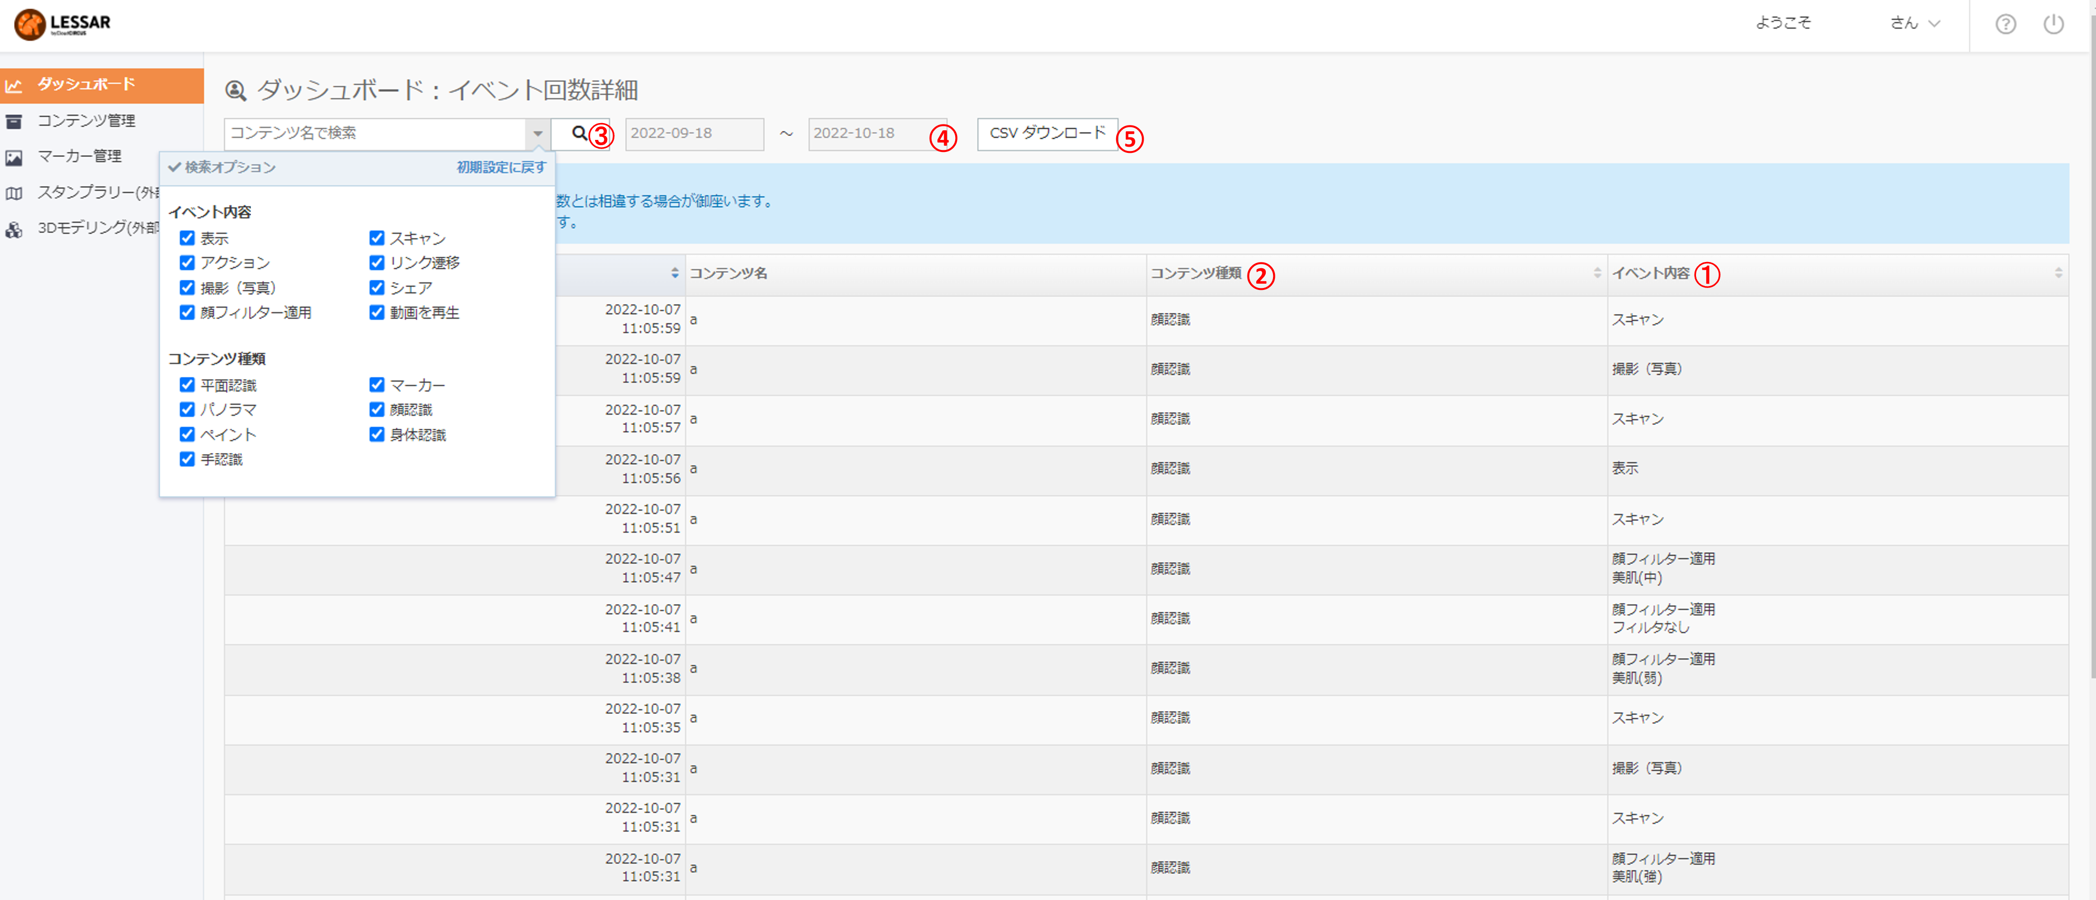Image resolution: width=2096 pixels, height=900 pixels.
Task: Click the LESSAR logo
Action: coord(62,24)
